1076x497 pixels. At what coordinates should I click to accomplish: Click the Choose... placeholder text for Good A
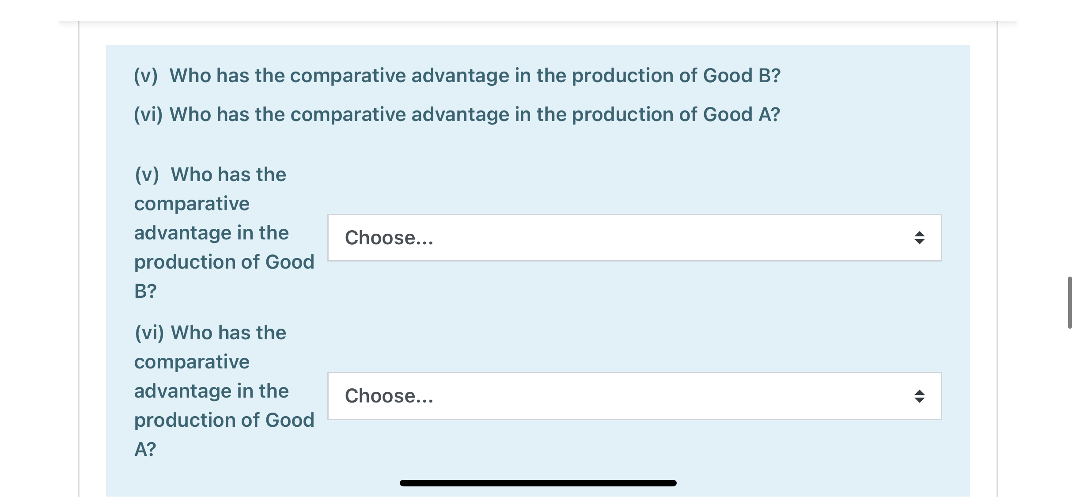(x=388, y=396)
